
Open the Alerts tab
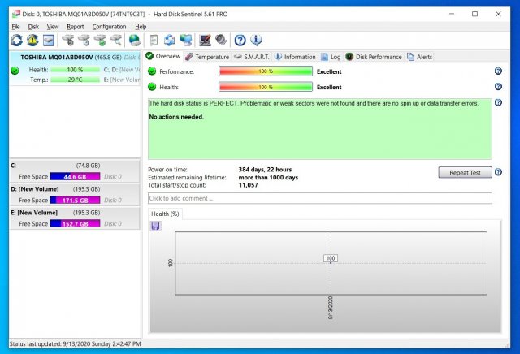pos(420,57)
